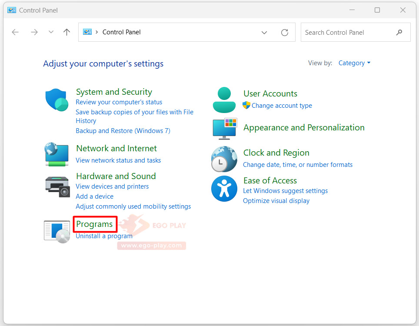Open Change date, time, or number formats
The image size is (419, 326).
coord(298,165)
